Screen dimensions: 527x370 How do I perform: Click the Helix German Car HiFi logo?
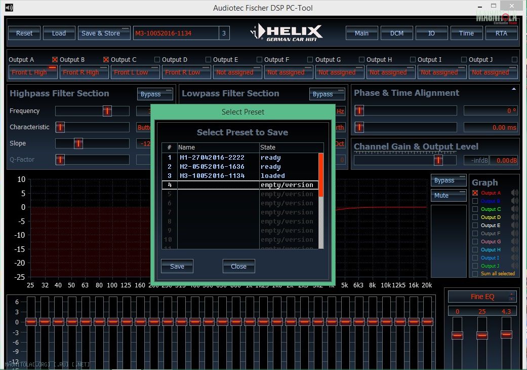[287, 32]
